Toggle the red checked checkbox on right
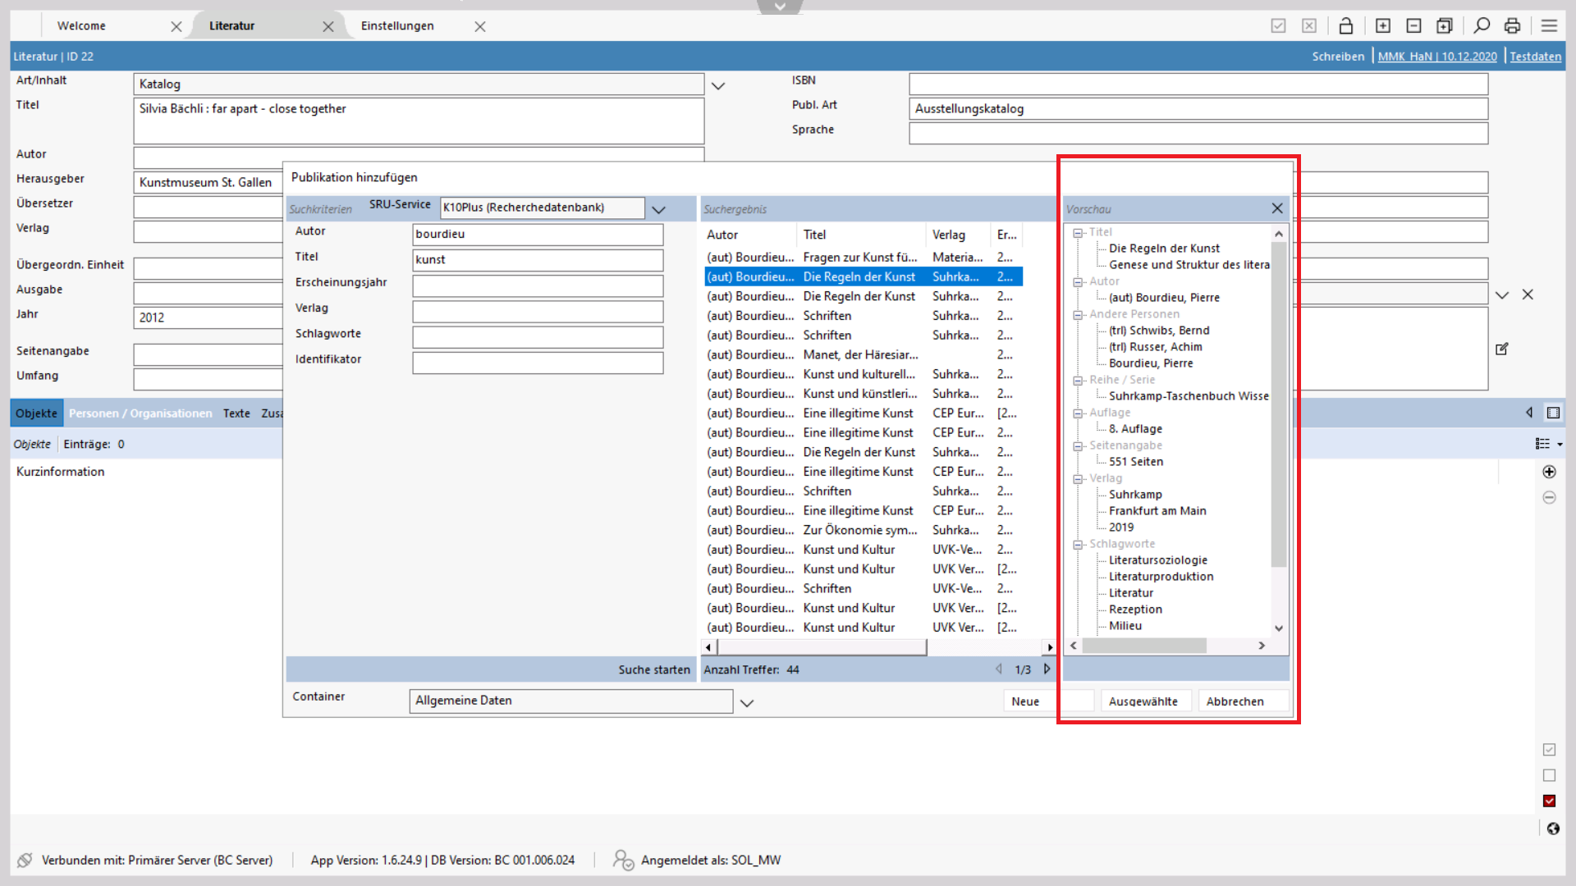 tap(1549, 801)
